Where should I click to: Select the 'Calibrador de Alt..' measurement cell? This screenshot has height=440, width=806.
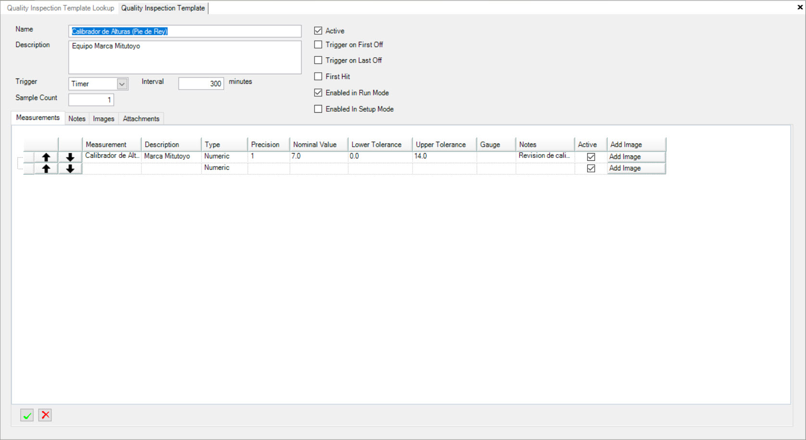tap(112, 156)
